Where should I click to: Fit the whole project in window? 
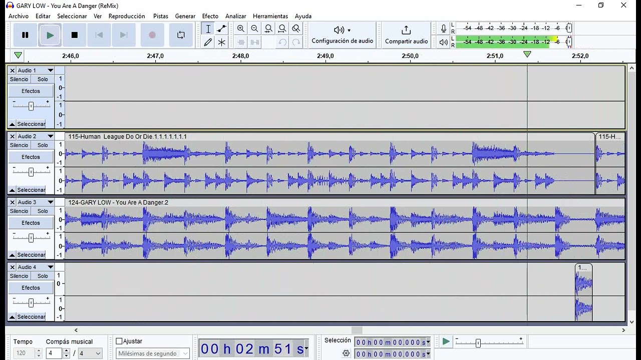pyautogui.click(x=282, y=29)
